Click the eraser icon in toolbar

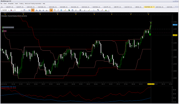tap(102, 10)
